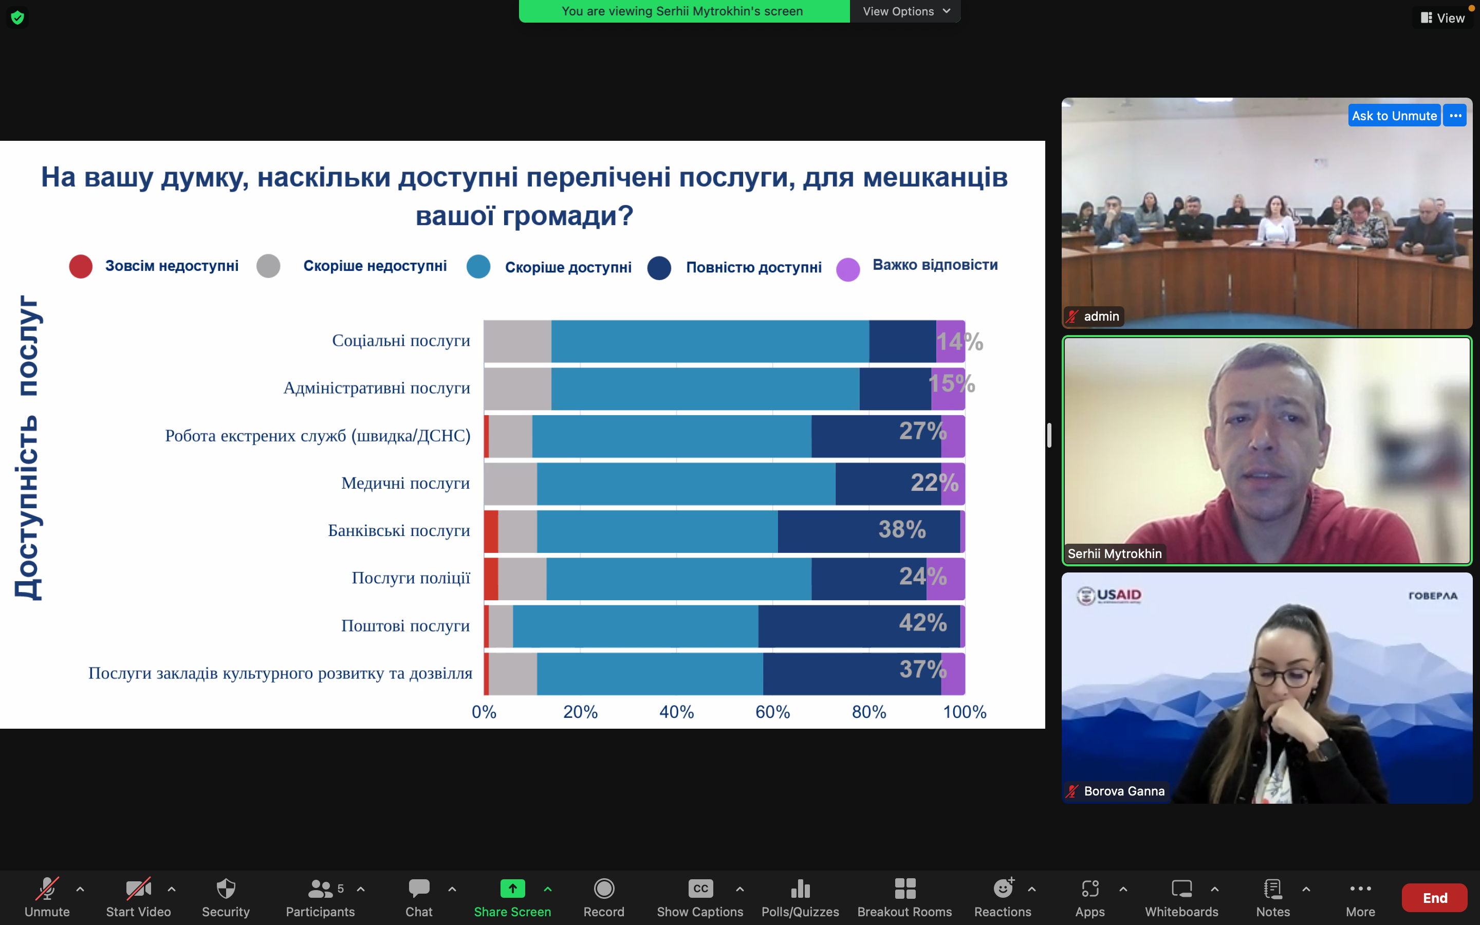Open Breakout Rooms

click(904, 897)
